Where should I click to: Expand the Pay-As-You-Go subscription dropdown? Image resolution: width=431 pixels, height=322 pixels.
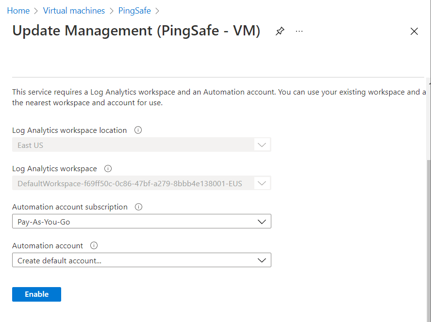coord(141,222)
